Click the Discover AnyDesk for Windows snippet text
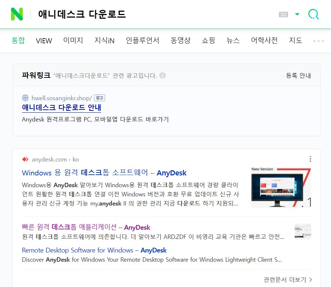 point(152,259)
